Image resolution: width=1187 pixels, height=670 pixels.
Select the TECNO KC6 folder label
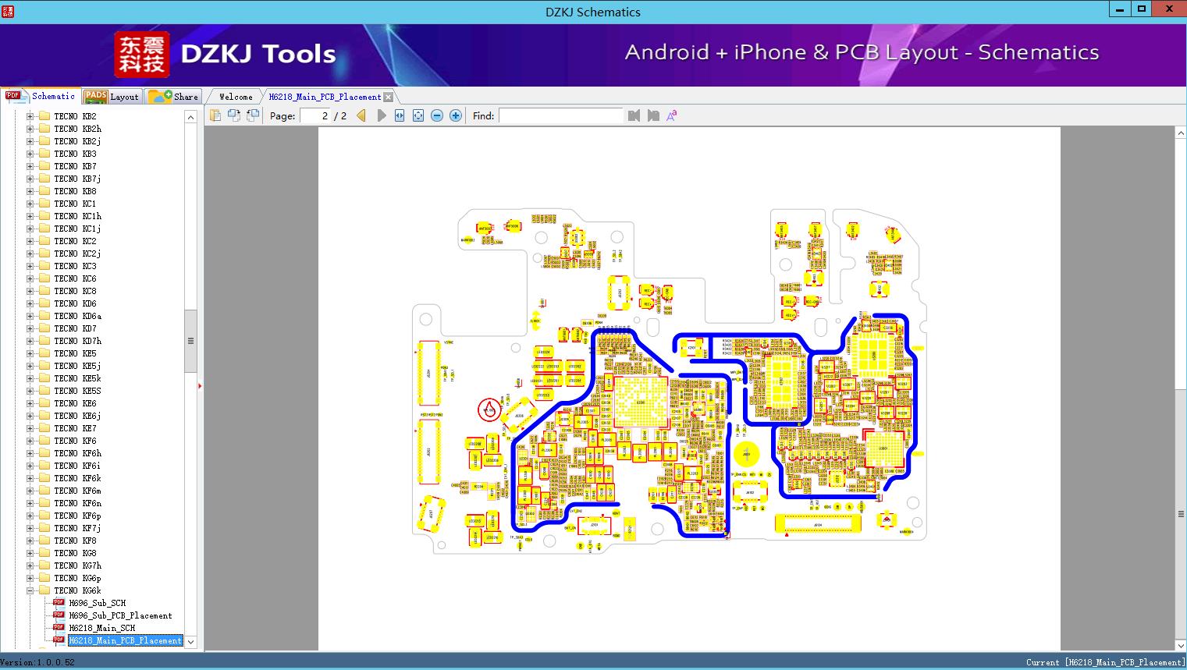75,278
